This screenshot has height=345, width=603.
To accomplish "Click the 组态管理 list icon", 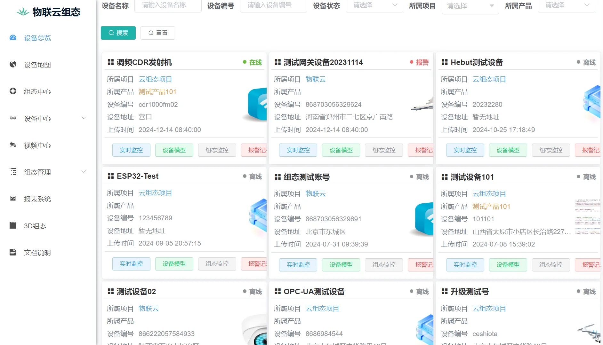I will coord(13,172).
